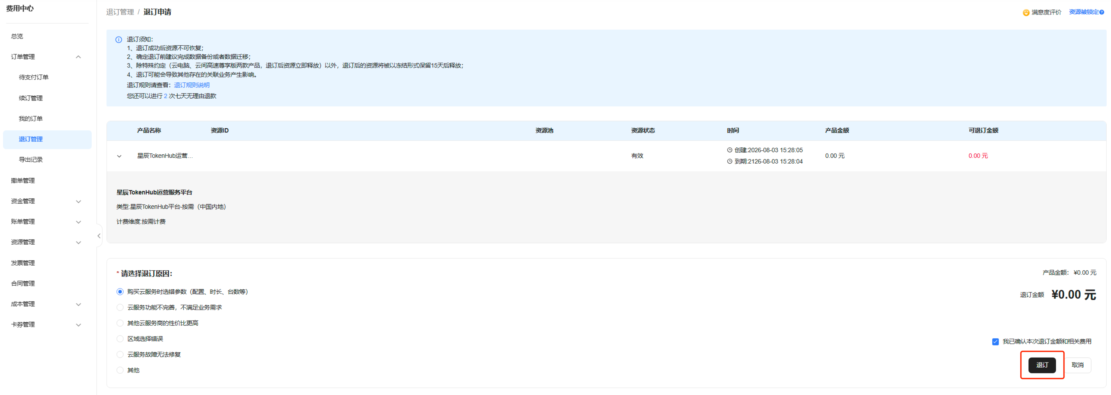This screenshot has height=395, width=1111.
Task: Go to 续订管理 menu item
Action: point(31,98)
